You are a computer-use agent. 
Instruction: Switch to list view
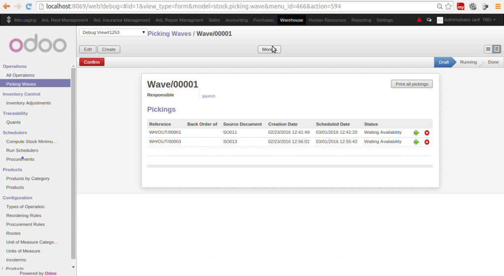[488, 49]
